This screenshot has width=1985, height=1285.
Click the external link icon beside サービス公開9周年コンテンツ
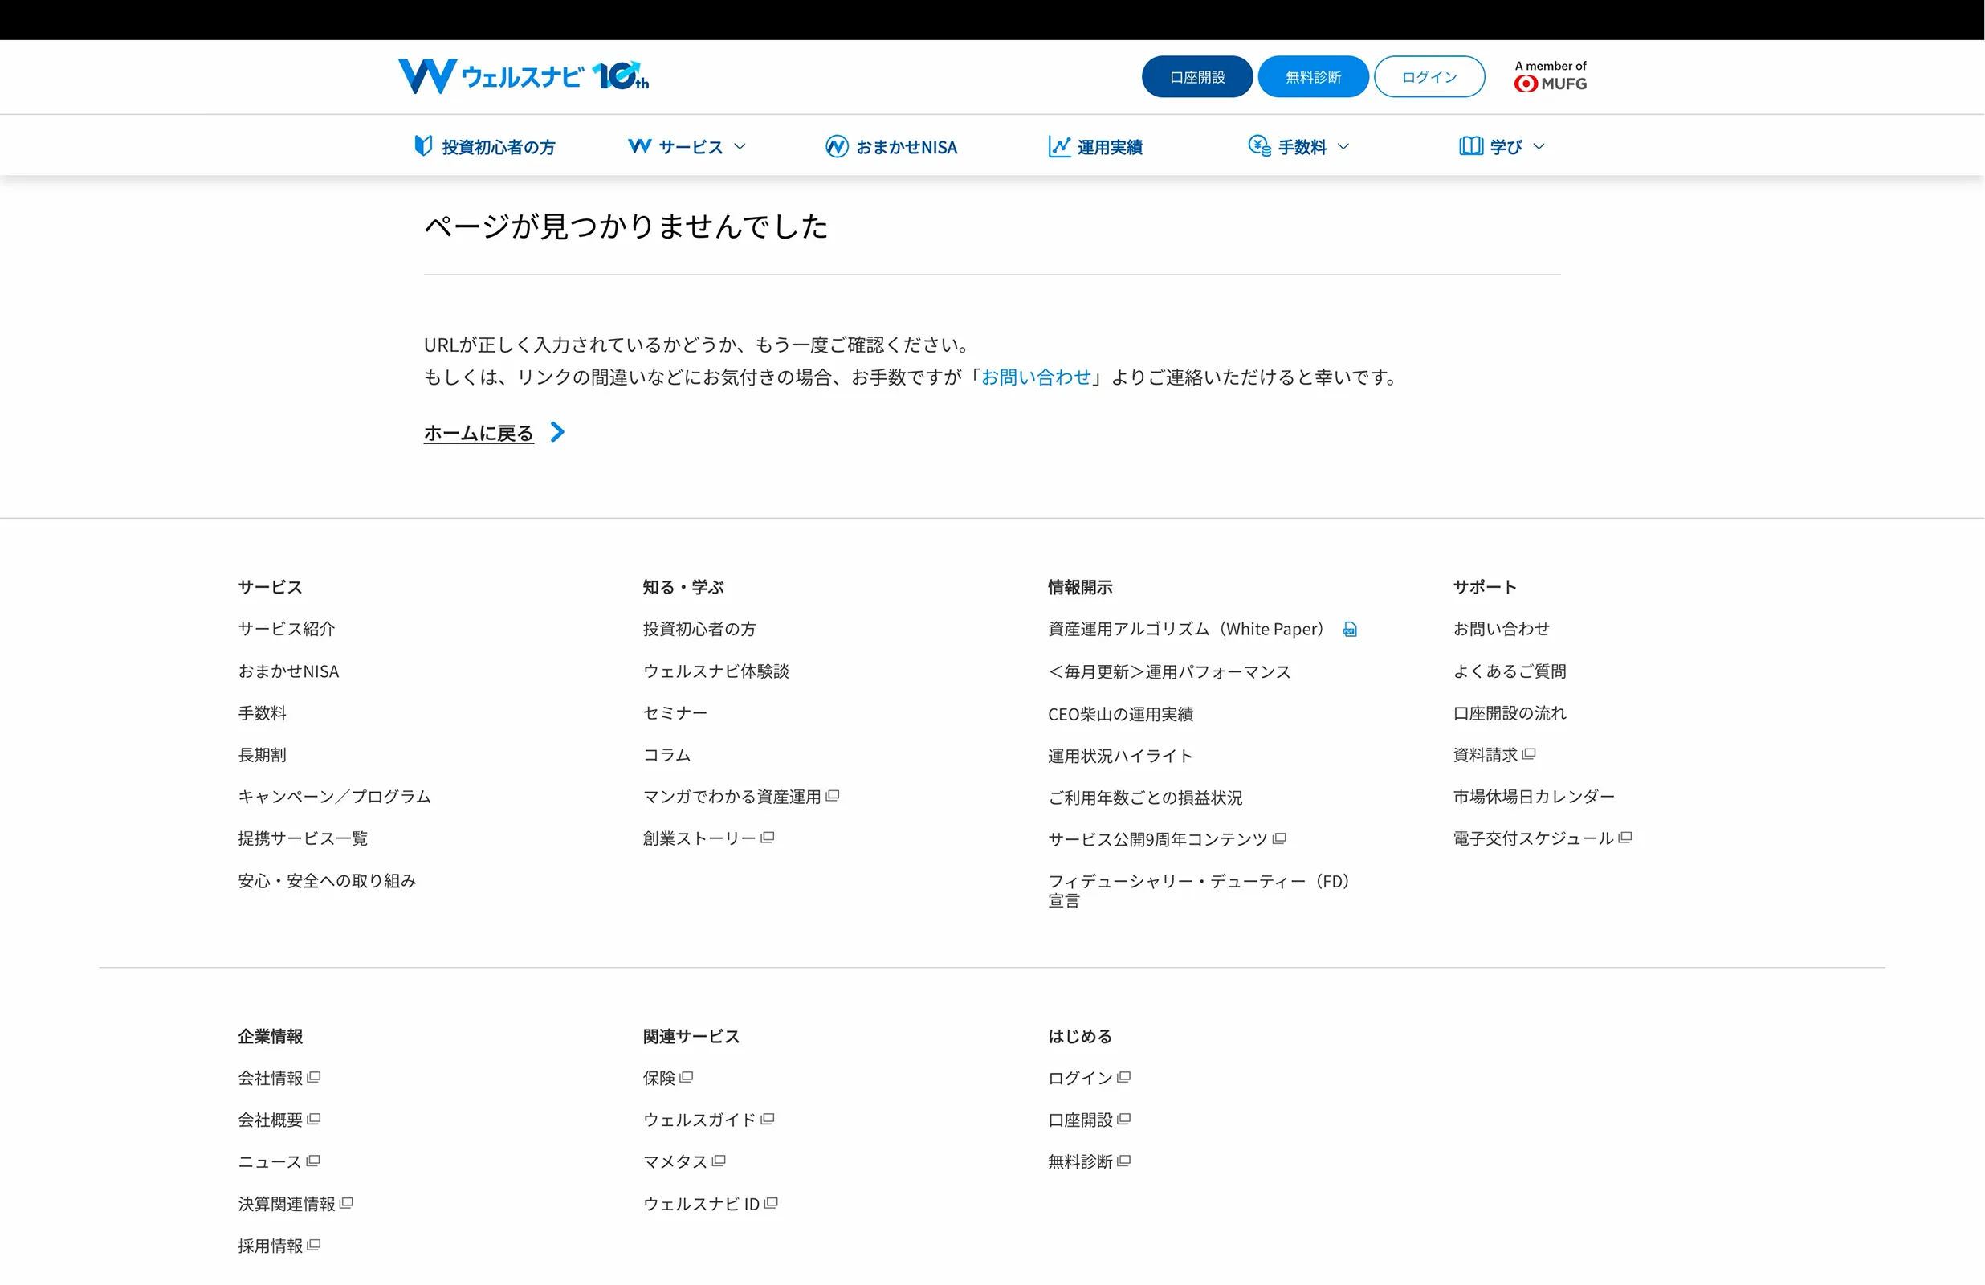point(1279,838)
